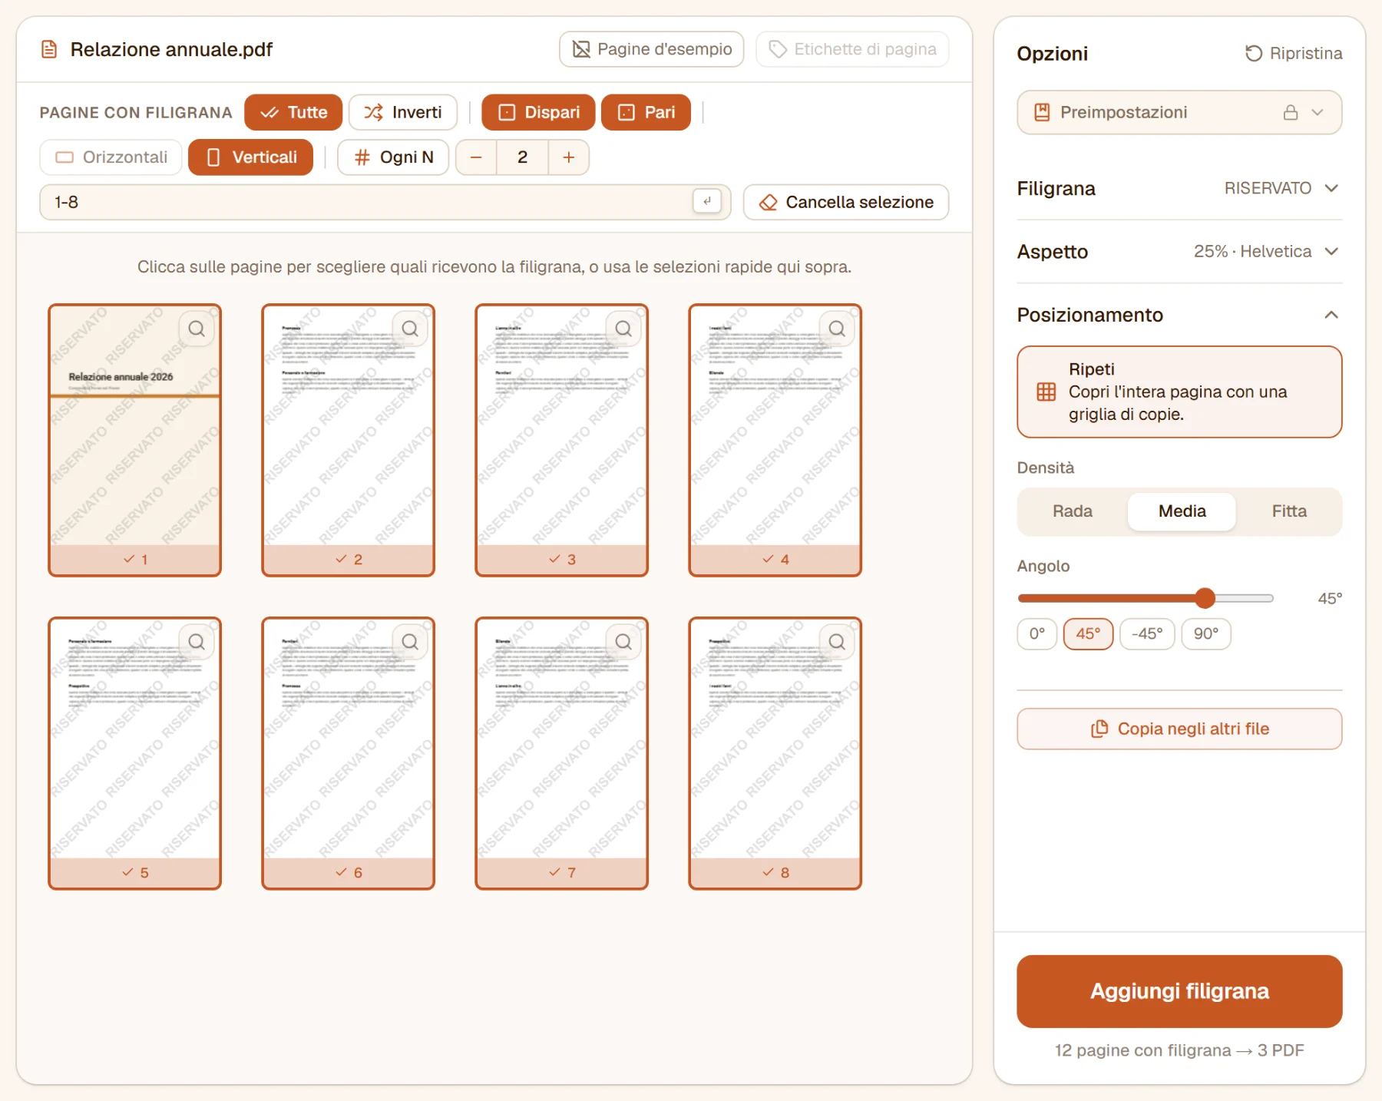Deselect page 6 thumbnail
This screenshot has height=1101, width=1382.
348,753
